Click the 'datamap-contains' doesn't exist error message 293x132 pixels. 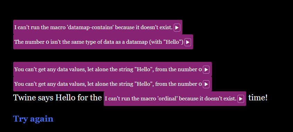(93, 27)
